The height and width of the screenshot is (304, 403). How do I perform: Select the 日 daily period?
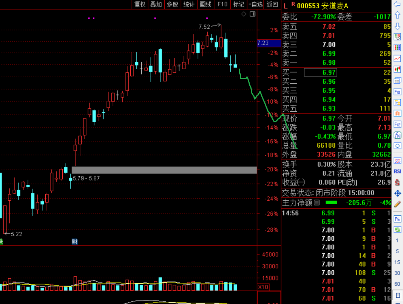pyautogui.click(x=397, y=295)
